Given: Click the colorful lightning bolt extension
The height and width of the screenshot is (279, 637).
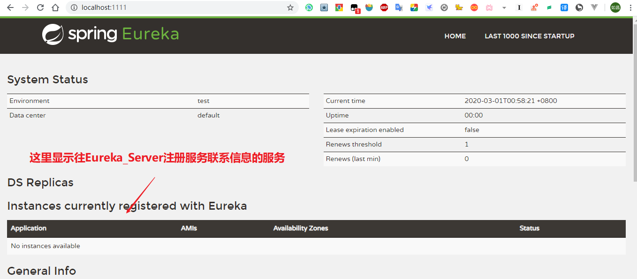Looking at the screenshot, I should click(x=414, y=7).
